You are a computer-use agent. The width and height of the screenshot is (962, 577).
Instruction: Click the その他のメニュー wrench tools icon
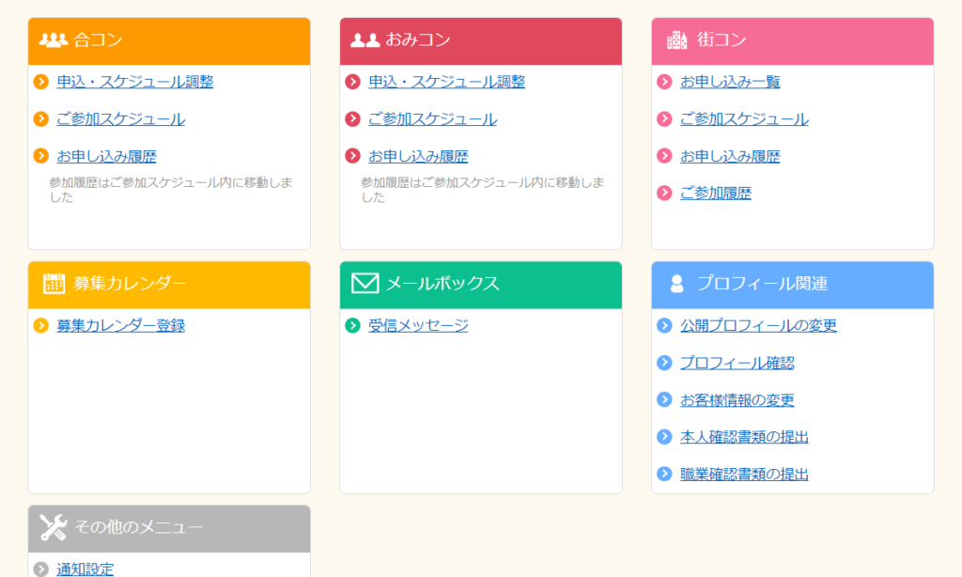click(54, 527)
